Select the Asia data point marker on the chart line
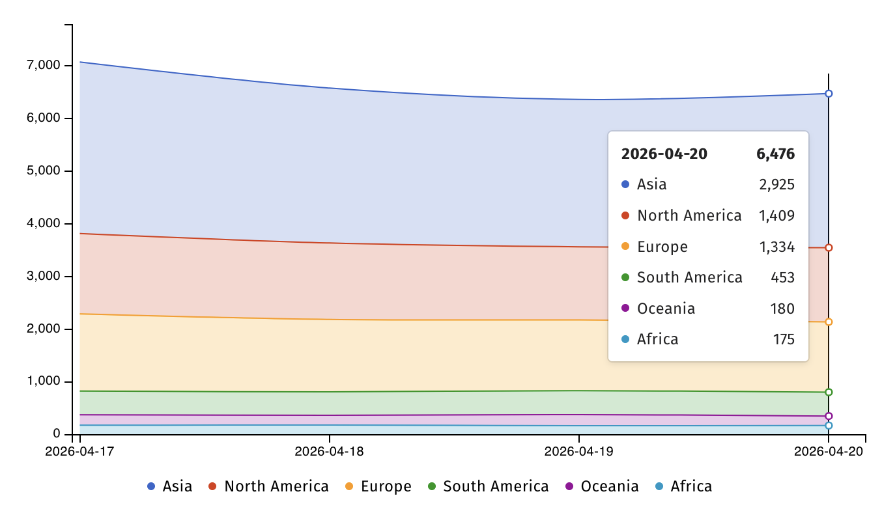Viewport: 882px width, 509px height. click(x=829, y=94)
